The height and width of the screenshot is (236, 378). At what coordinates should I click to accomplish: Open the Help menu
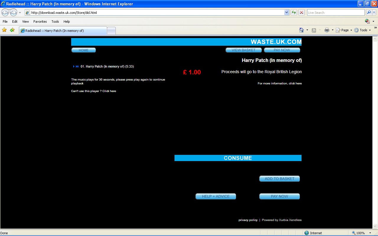[67, 22]
